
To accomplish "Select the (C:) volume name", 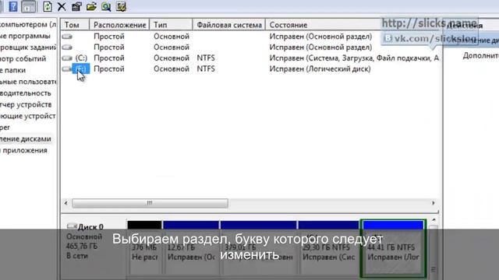I will (x=81, y=58).
